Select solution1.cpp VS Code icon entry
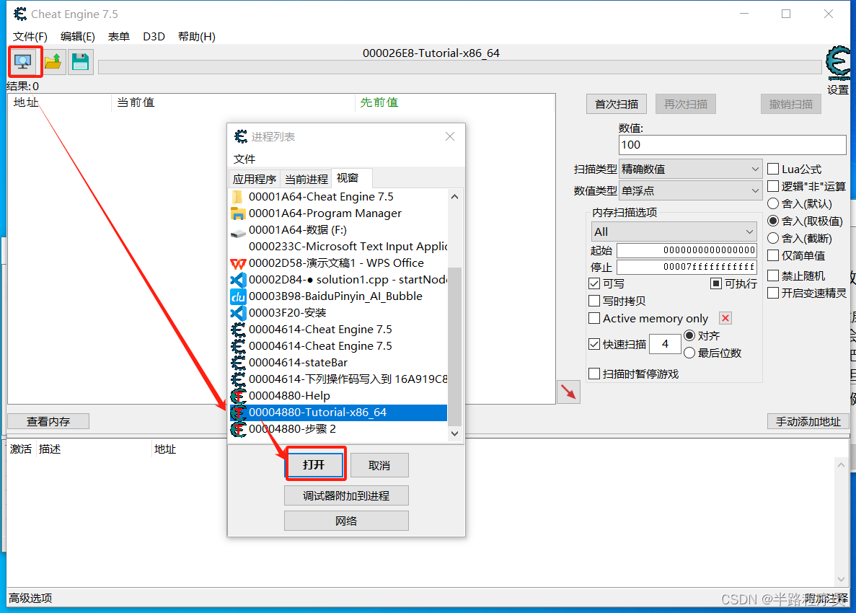The width and height of the screenshot is (856, 613). tap(238, 280)
